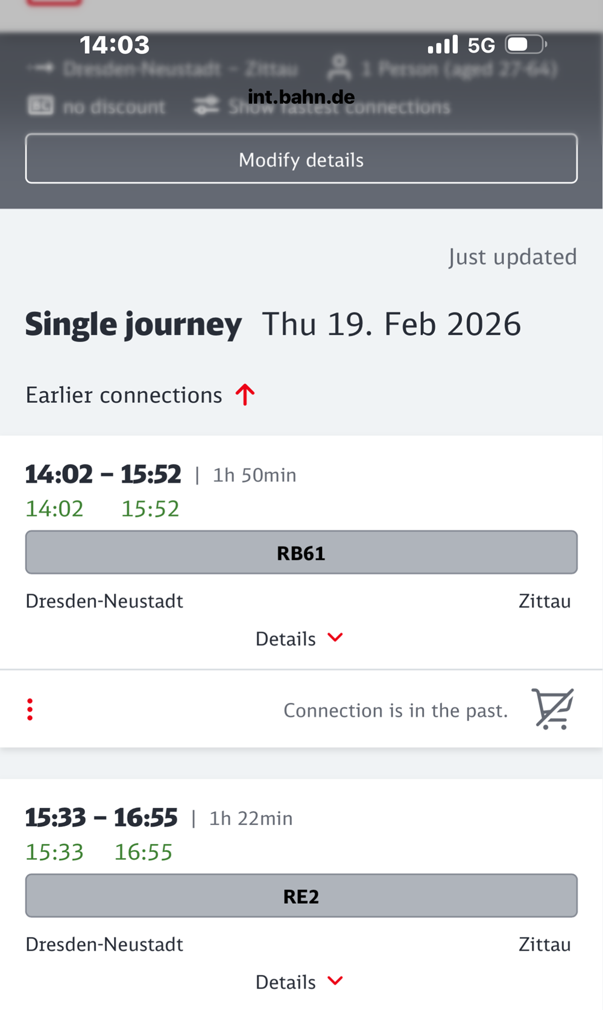Click the route arrow icon before Dresden-Neustadt

point(41,68)
